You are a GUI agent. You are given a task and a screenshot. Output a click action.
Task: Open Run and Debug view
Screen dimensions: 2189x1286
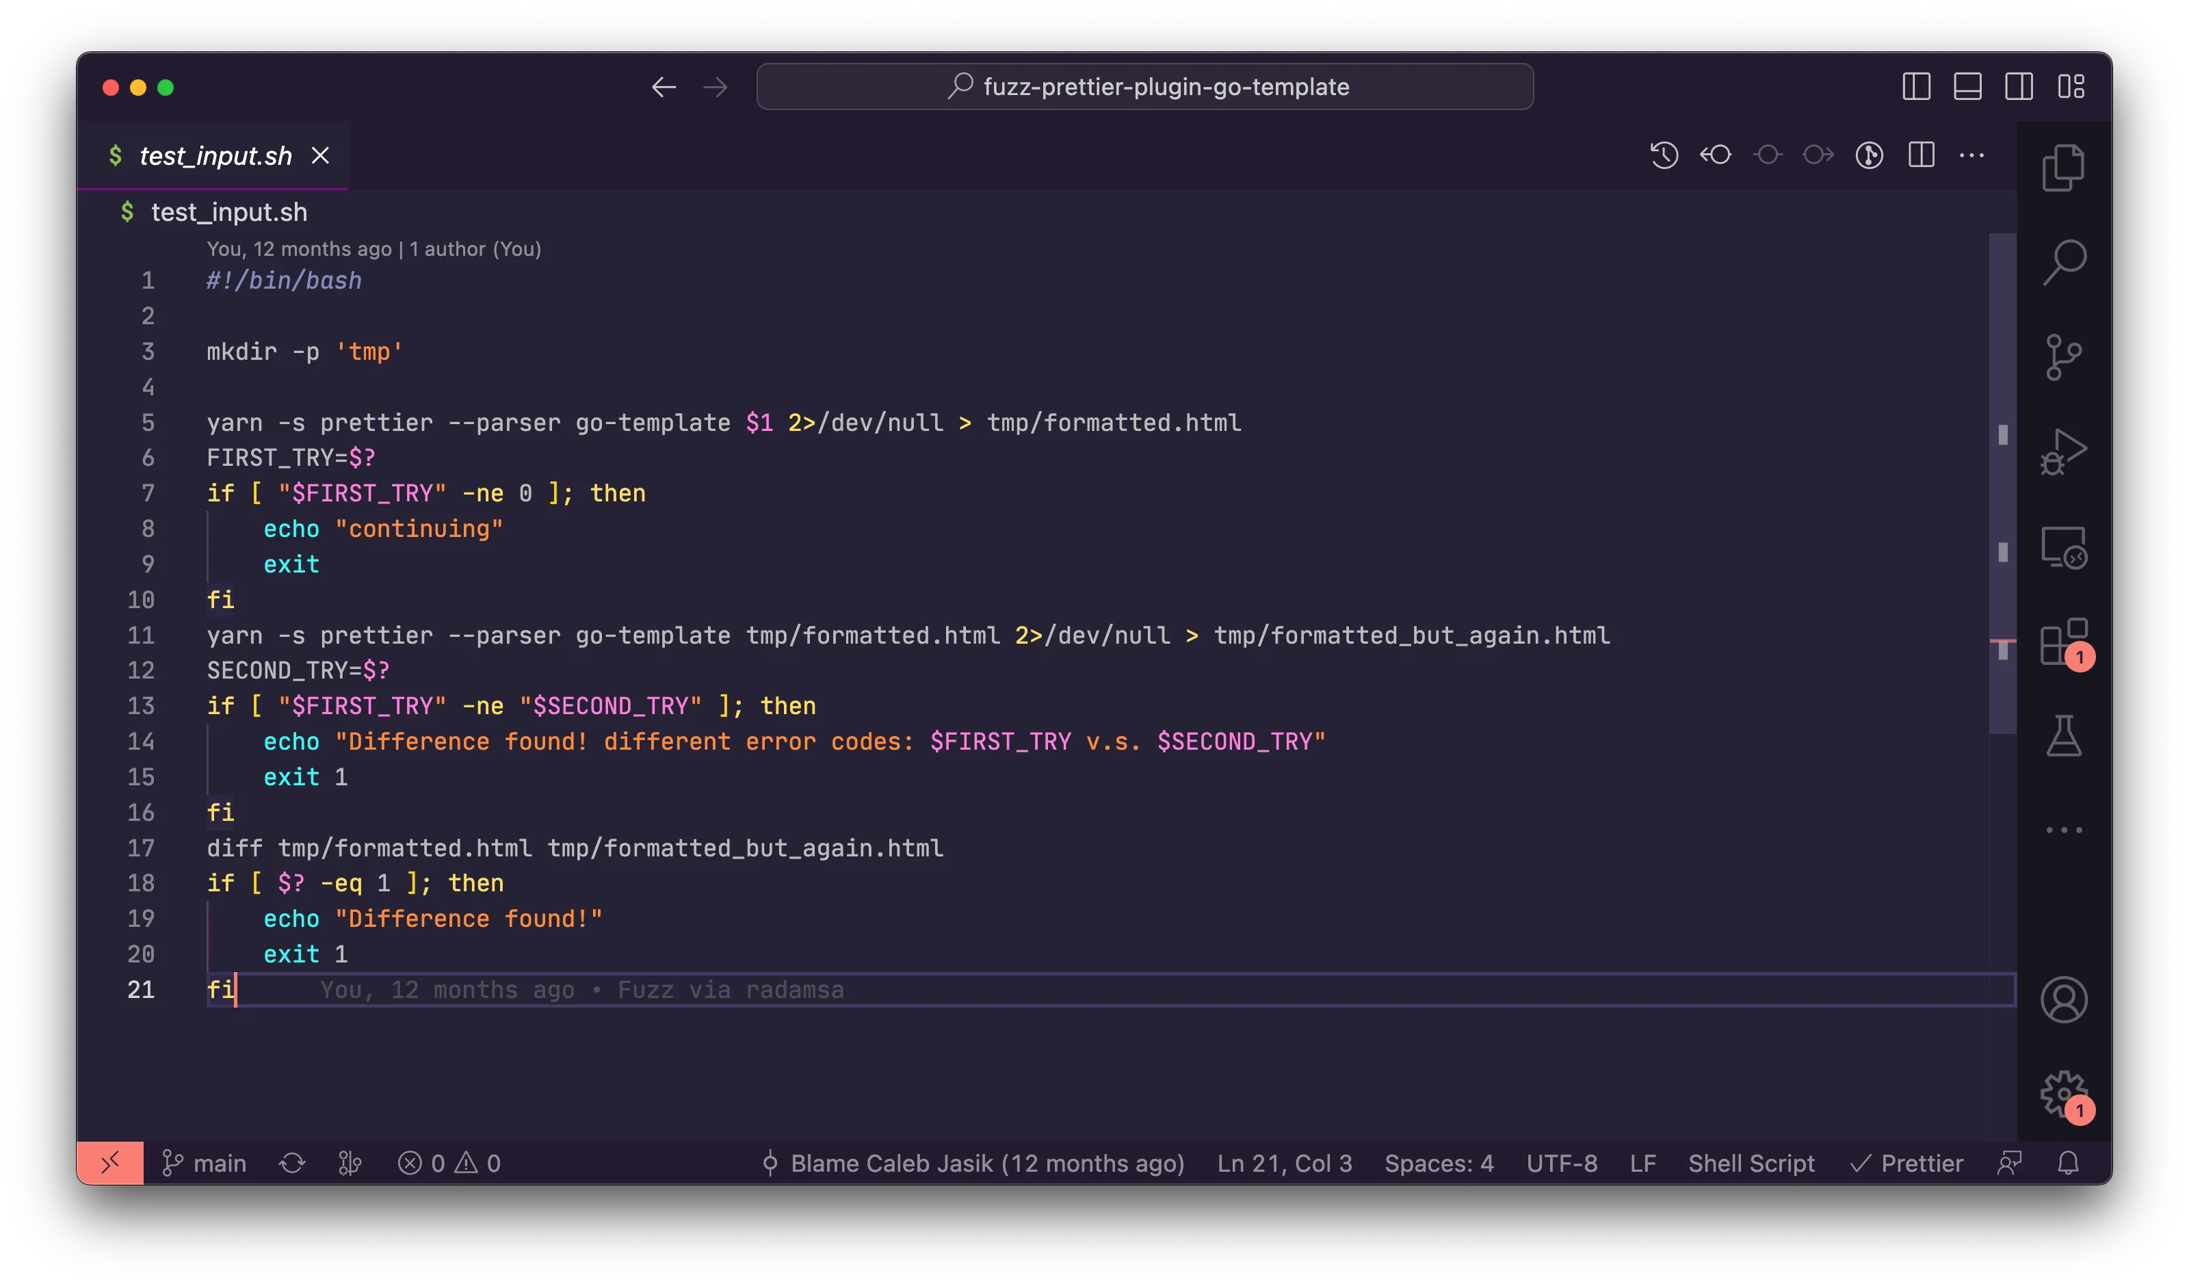pos(2063,452)
